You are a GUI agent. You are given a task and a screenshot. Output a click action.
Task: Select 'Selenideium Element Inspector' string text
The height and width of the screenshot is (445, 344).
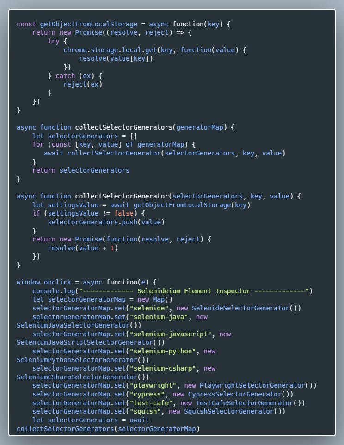coord(194,291)
